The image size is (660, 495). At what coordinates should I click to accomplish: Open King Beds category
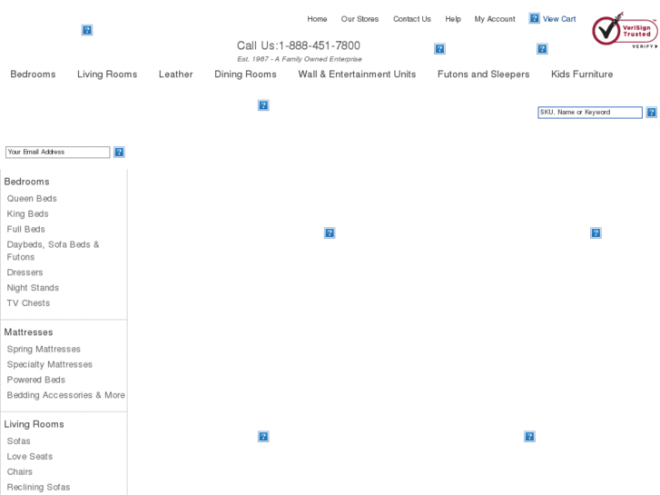click(28, 214)
